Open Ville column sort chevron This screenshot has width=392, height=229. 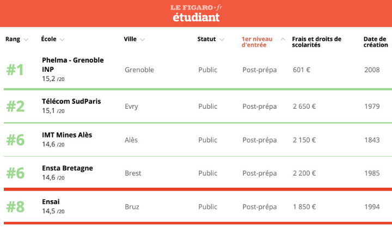[143, 40]
